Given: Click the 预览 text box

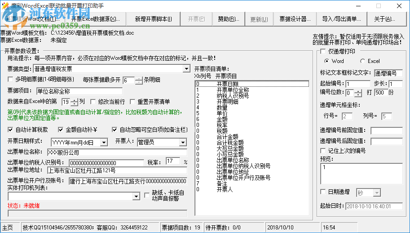Looking at the screenshot, I should coord(362,174).
